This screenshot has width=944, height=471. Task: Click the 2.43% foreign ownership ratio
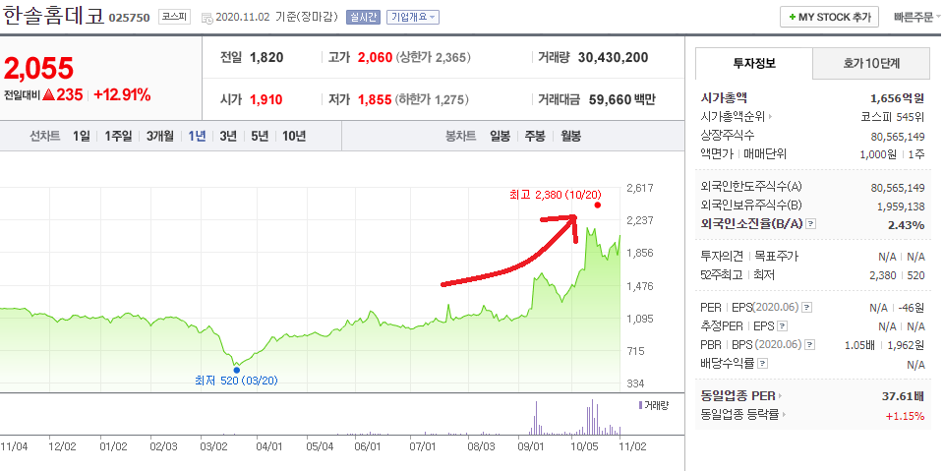(x=906, y=225)
